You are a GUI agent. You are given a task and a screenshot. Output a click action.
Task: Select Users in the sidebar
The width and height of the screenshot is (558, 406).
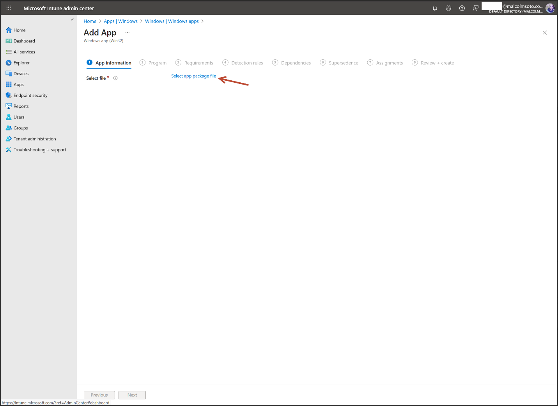19,117
